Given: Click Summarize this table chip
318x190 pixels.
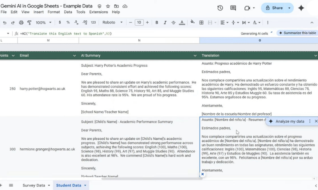Looking at the screenshot, I should (x=297, y=33).
